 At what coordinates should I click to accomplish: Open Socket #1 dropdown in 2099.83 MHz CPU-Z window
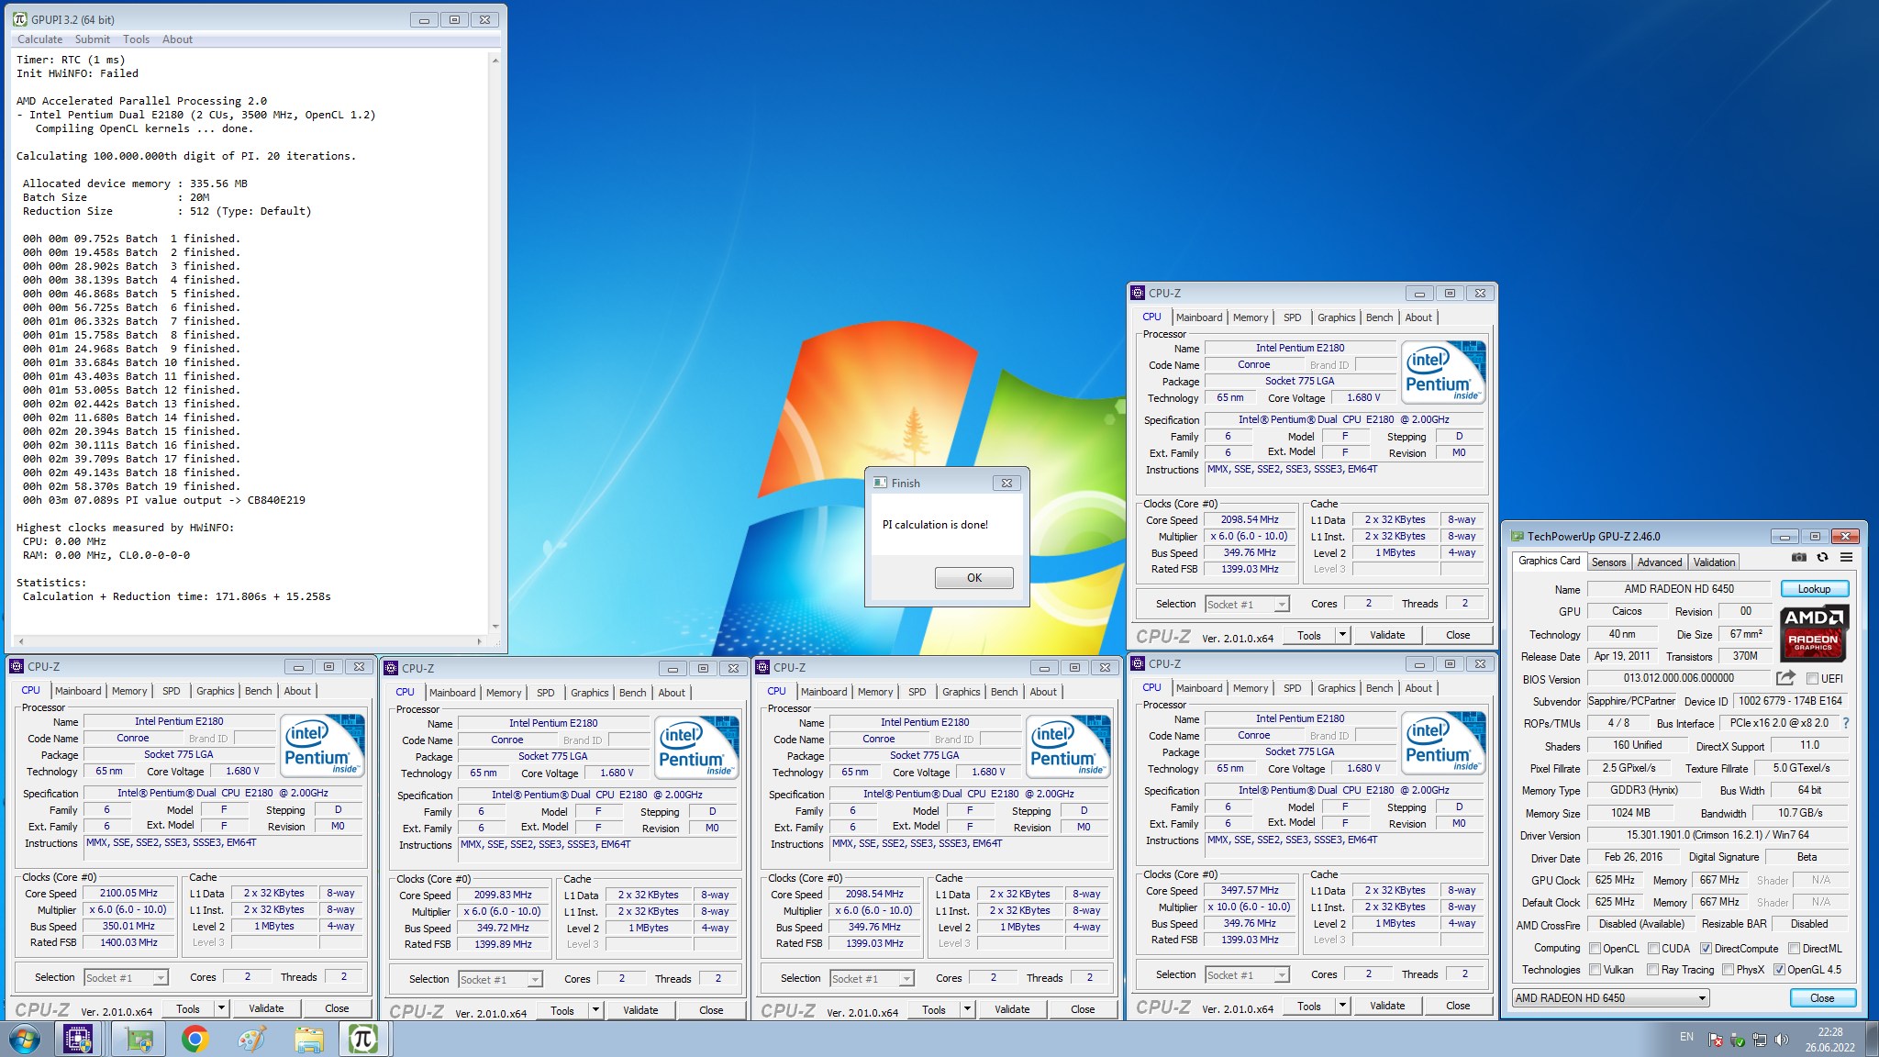[500, 980]
